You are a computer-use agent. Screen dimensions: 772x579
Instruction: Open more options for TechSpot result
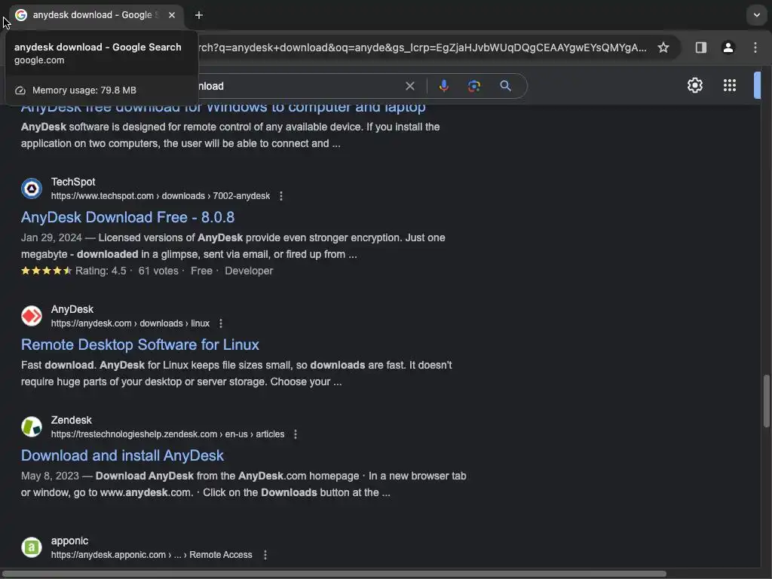coord(281,196)
